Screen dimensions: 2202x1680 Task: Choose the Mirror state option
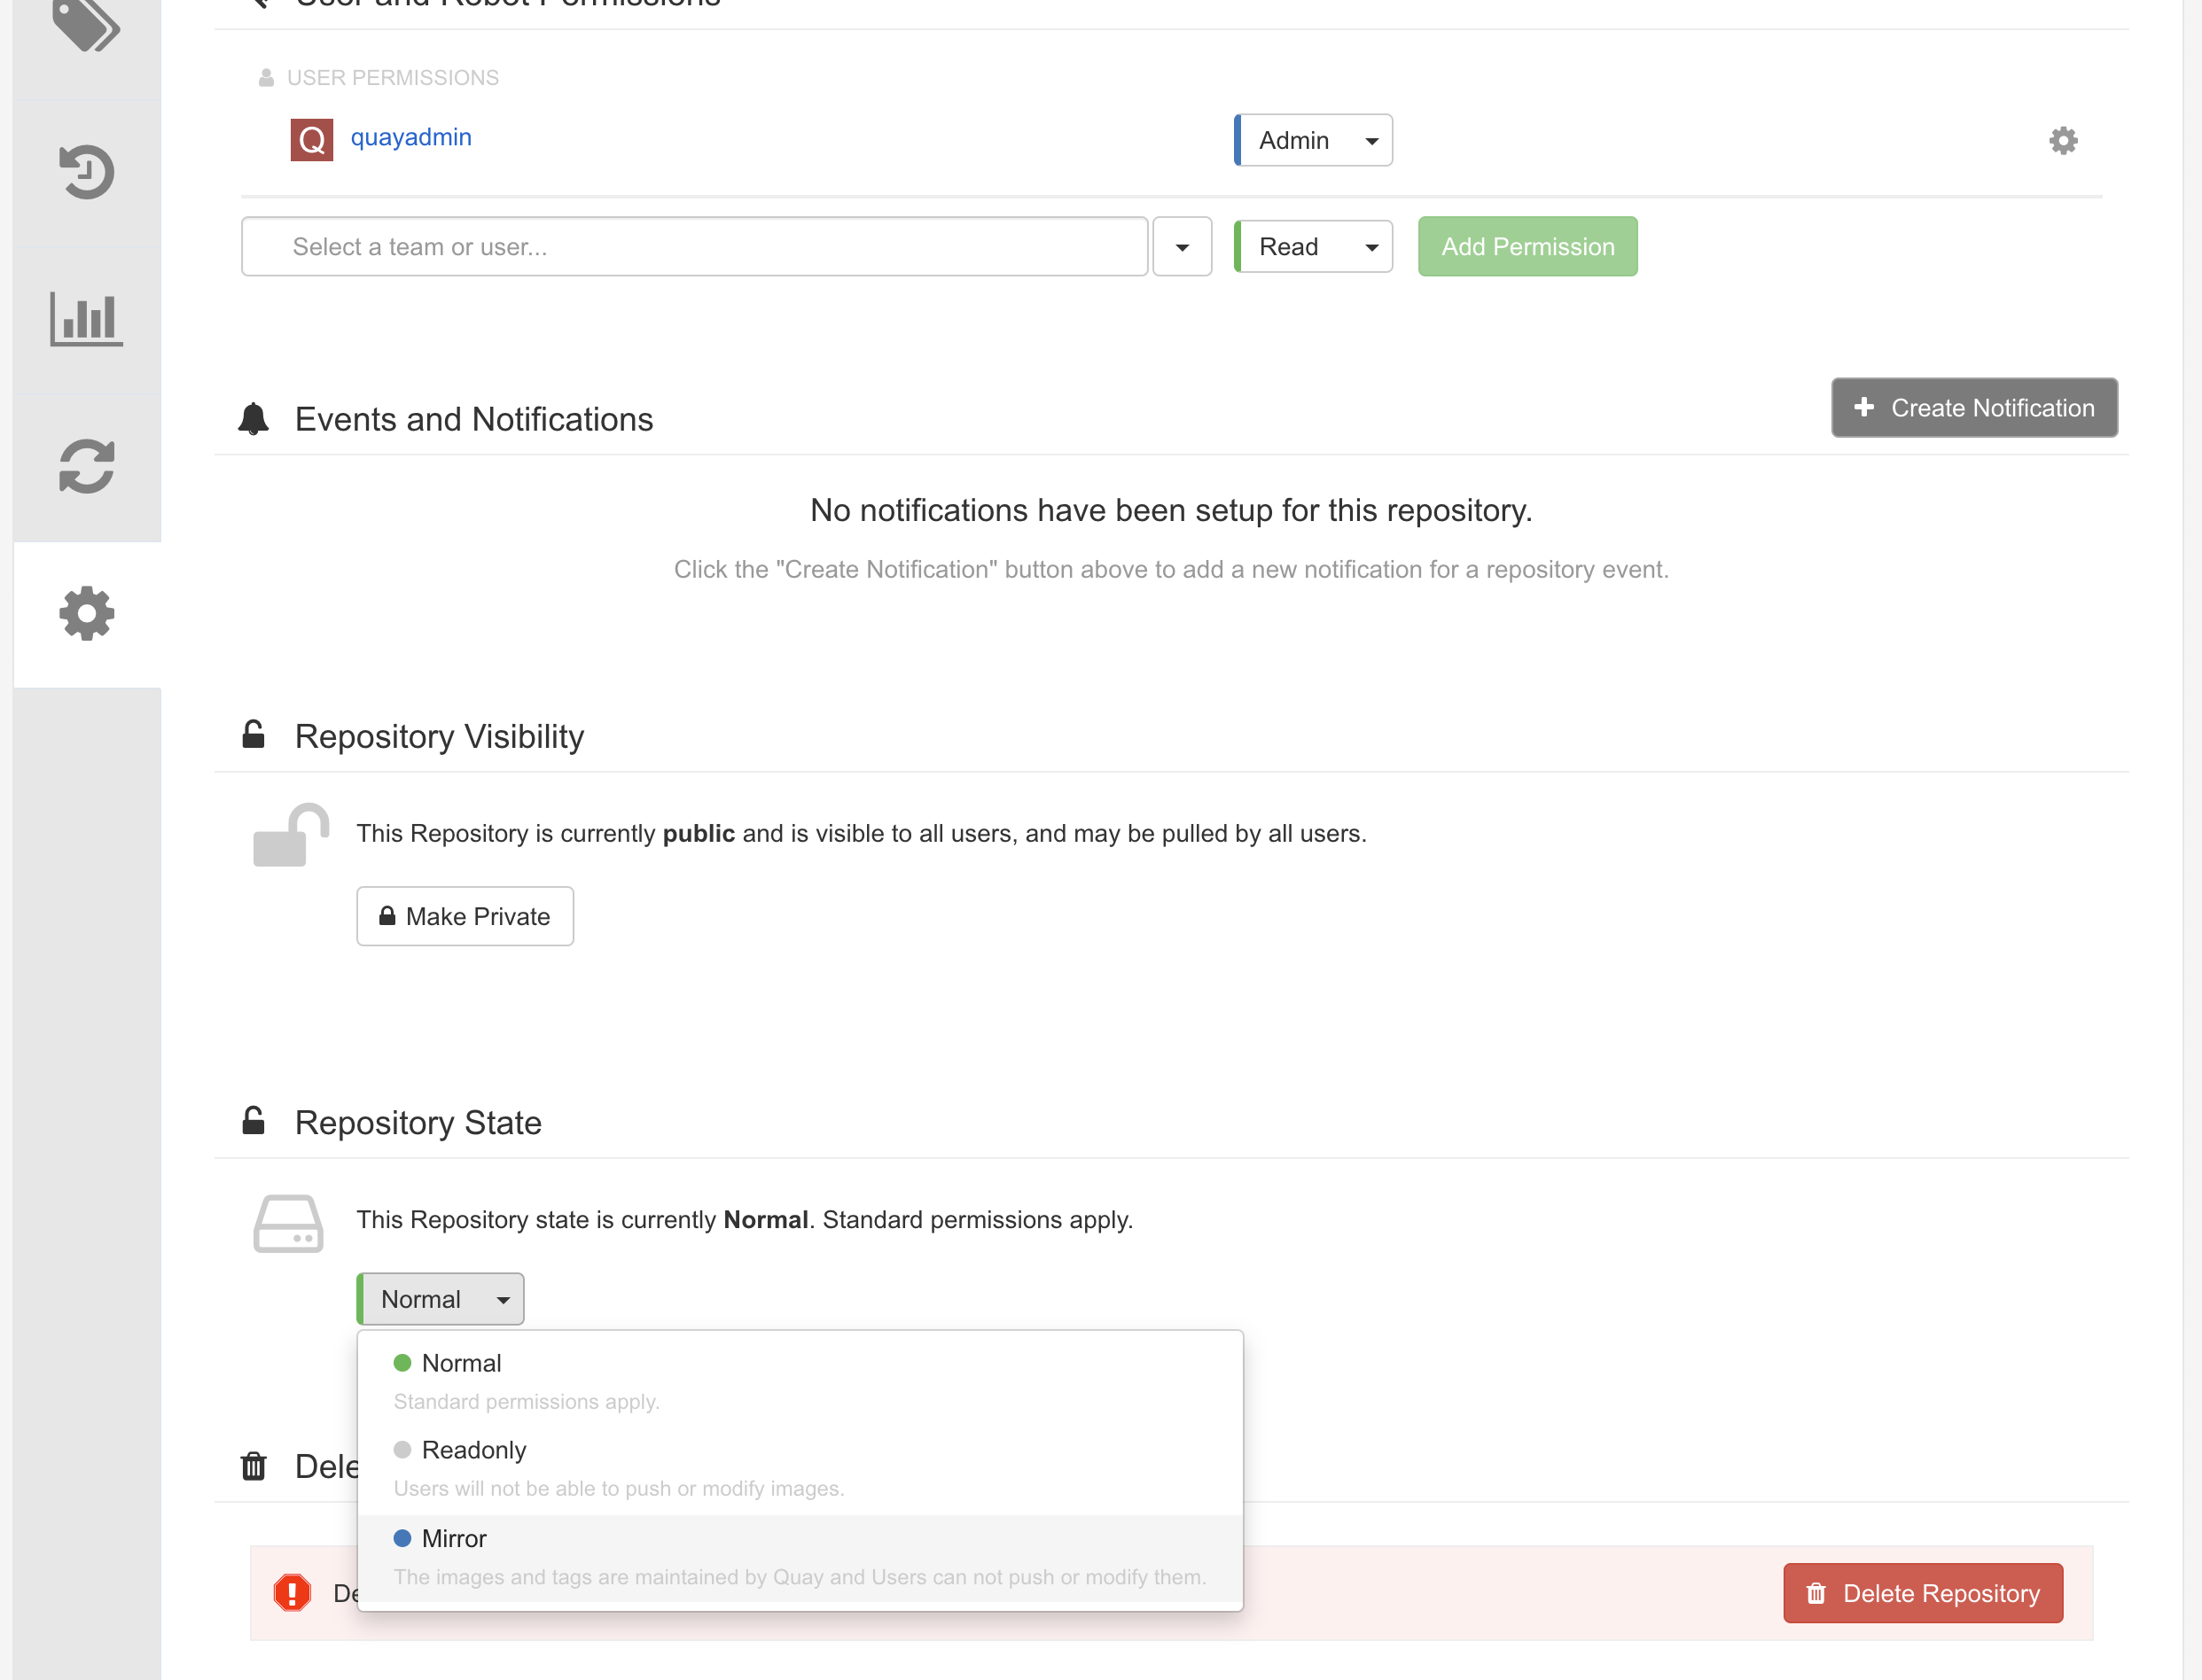[454, 1539]
